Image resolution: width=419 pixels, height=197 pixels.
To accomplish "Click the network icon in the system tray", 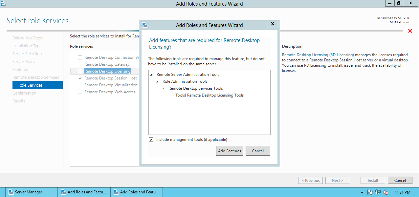I will pyautogui.click(x=378, y=192).
